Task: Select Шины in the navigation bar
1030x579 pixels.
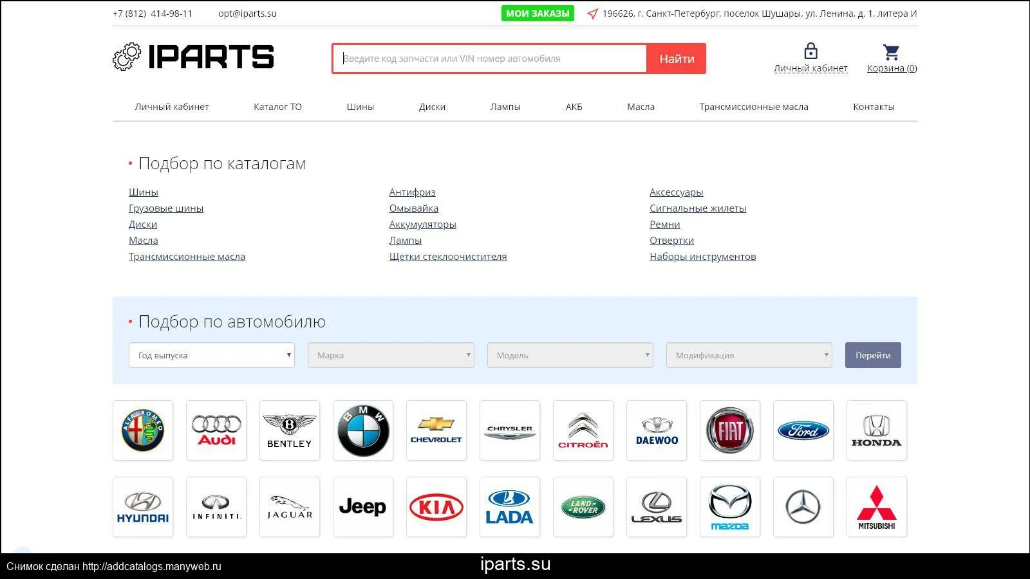Action: (360, 107)
